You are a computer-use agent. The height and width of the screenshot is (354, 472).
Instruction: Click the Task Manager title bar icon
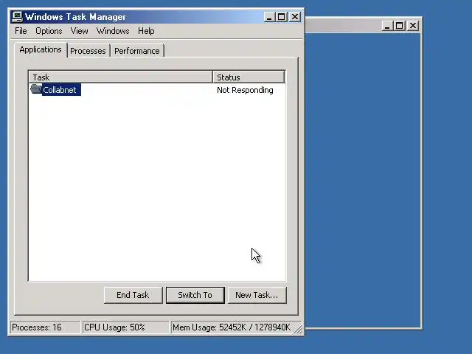17,17
